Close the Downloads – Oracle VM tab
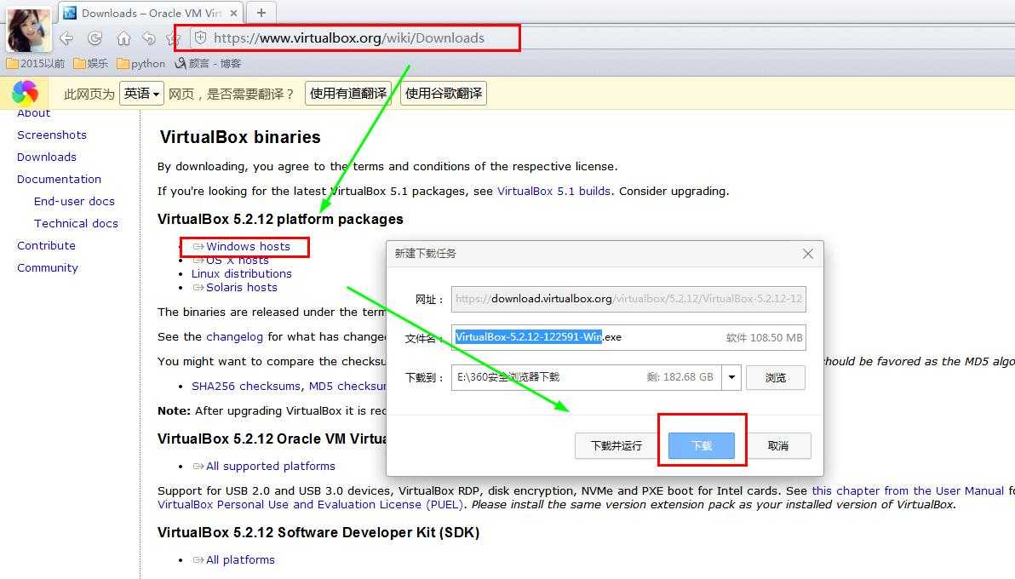This screenshot has height=579, width=1015. coord(233,13)
